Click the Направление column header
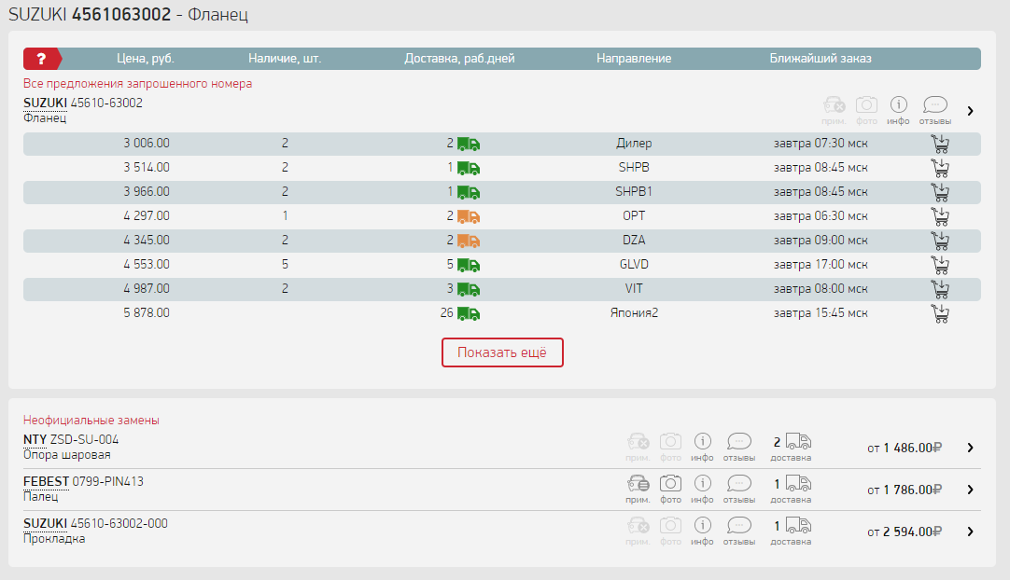 (634, 59)
